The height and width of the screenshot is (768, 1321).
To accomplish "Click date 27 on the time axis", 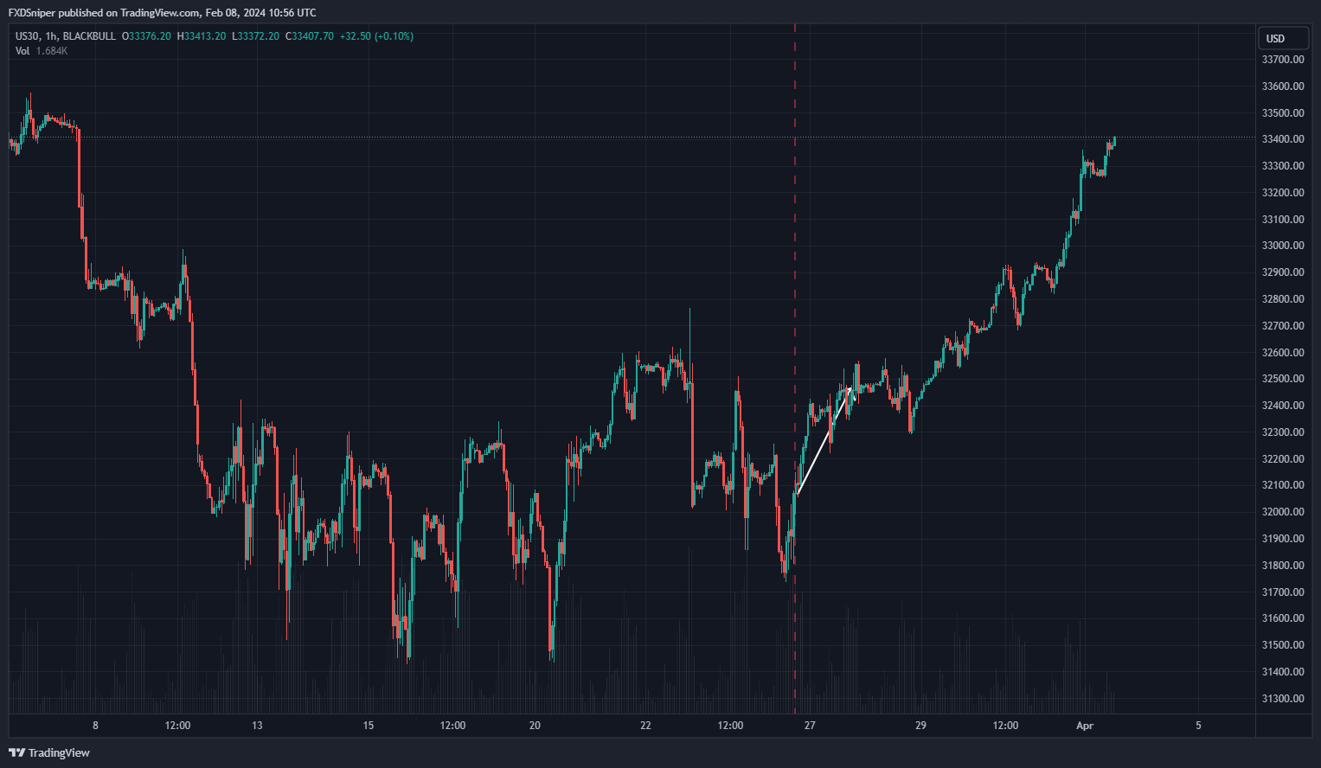I will 810,726.
